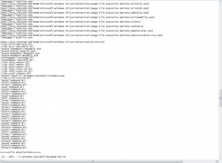This screenshot has width=222, height=163.
Task: Click the "vidc.iyuv"=iyuv_32.dll line
Action: [x=16, y=69]
